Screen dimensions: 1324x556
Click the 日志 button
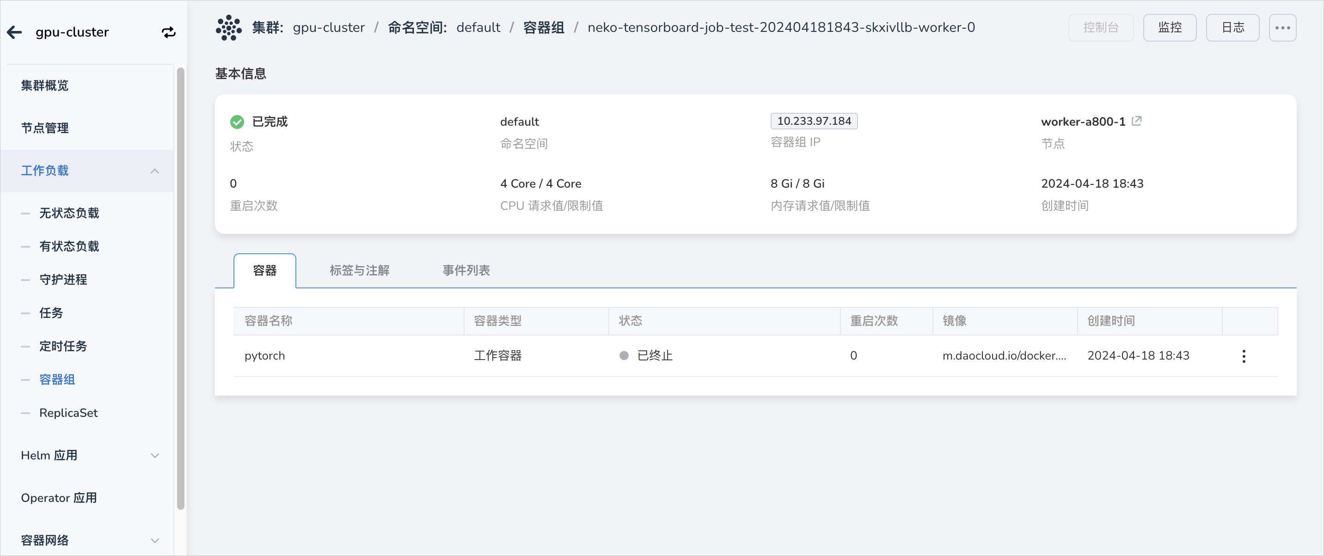pos(1232,28)
